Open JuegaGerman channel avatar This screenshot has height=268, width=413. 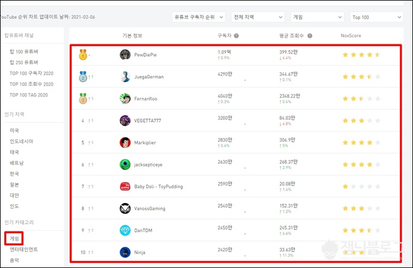(125, 77)
